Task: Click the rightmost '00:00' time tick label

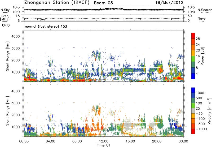Action: coord(183,141)
